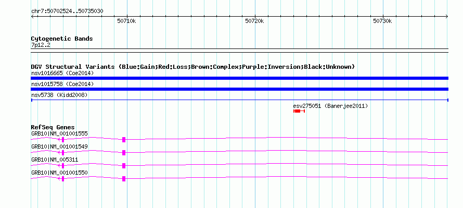This screenshot has width=463, height=208.
Task: Open the GRB10|NM_001001555 transcript label
Action: (59, 134)
